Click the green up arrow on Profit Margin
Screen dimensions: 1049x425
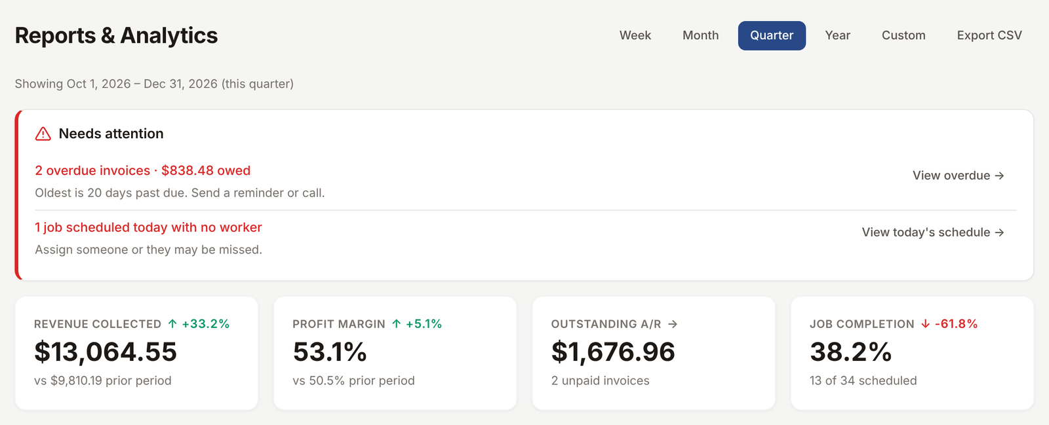coord(397,324)
